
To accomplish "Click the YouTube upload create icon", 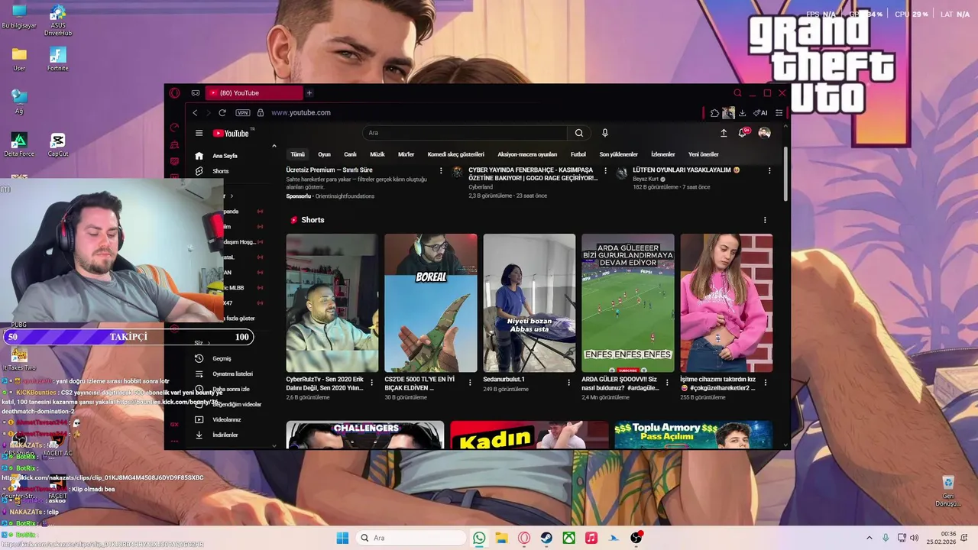I will point(724,133).
